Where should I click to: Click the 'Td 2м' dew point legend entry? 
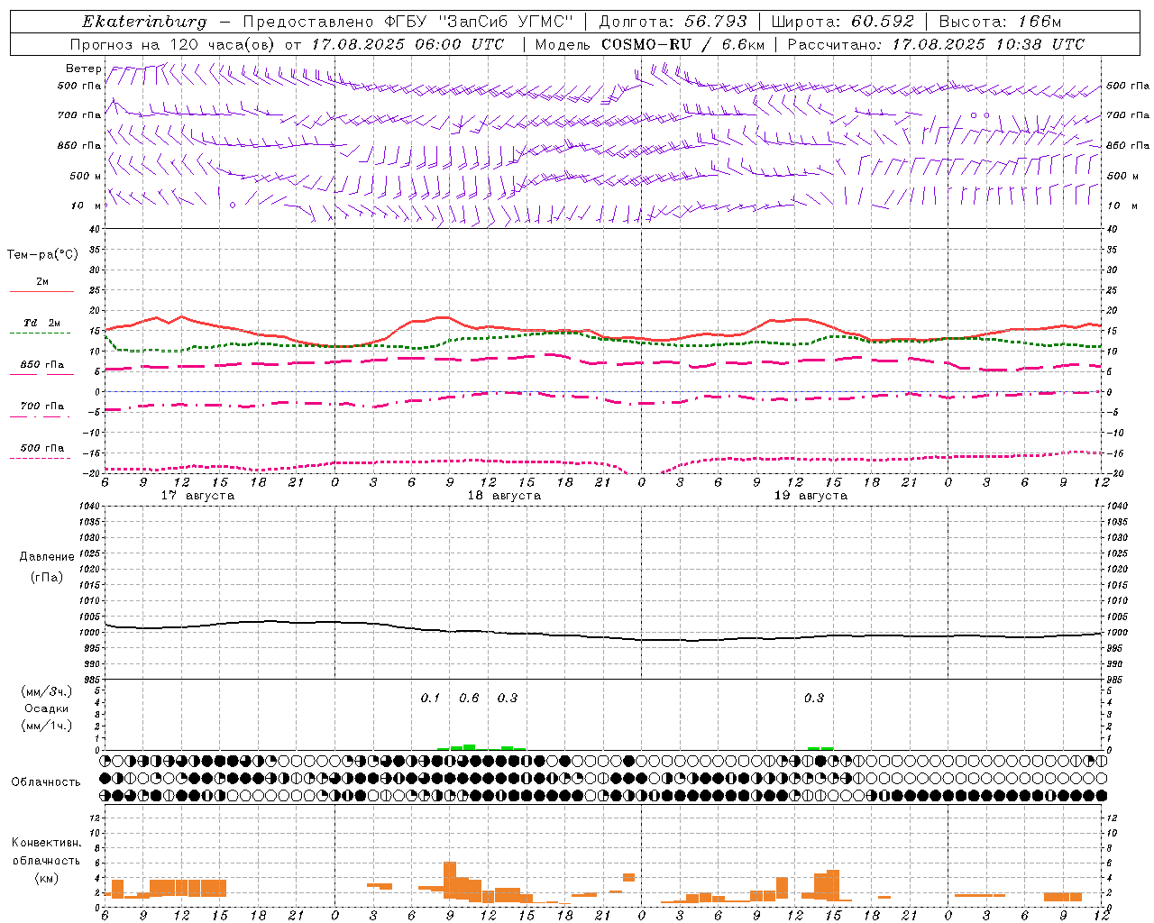pyautogui.click(x=42, y=323)
